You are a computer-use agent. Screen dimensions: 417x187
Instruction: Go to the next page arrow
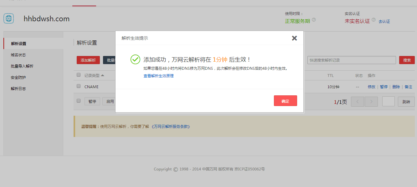pyautogui.click(x=371, y=102)
